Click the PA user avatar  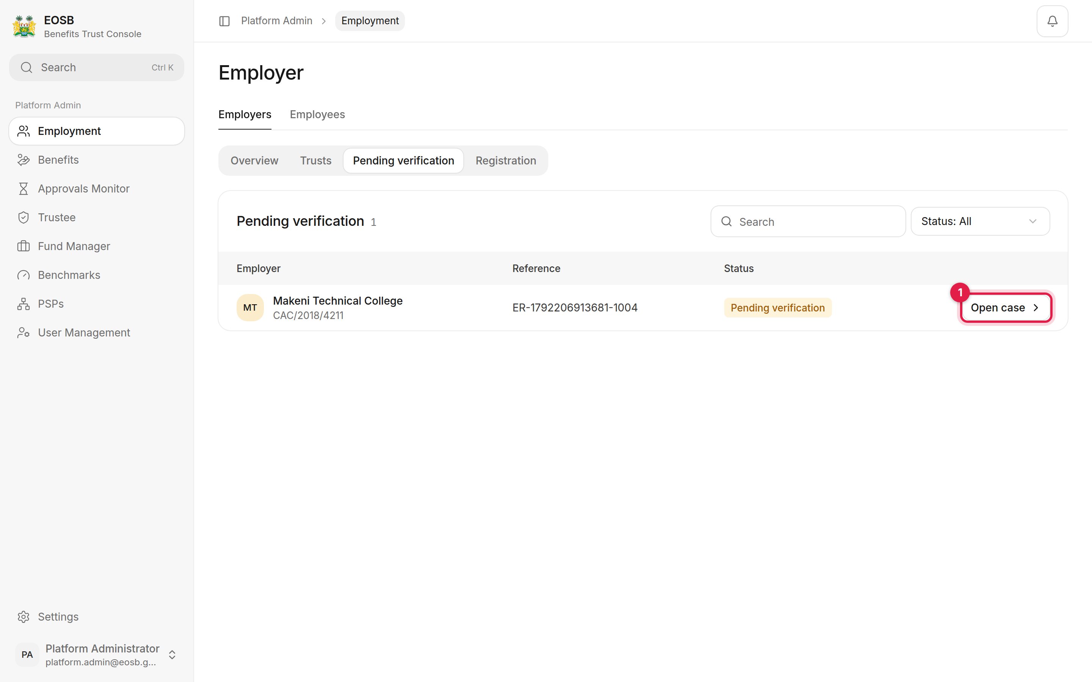(27, 654)
